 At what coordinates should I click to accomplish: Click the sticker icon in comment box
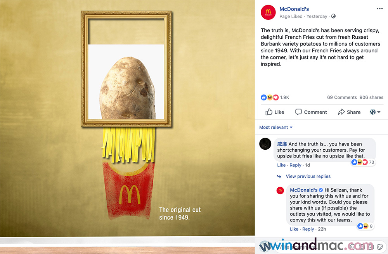(x=380, y=247)
